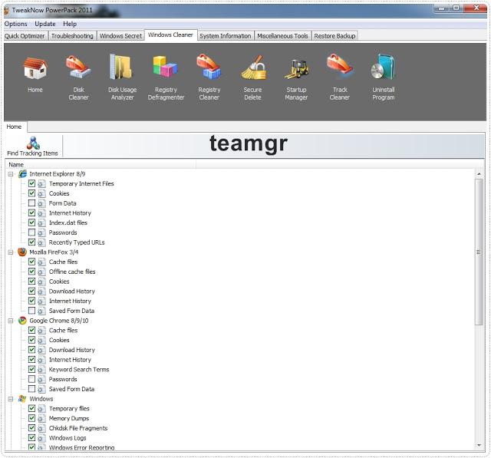Open the Options menu

coord(15,24)
